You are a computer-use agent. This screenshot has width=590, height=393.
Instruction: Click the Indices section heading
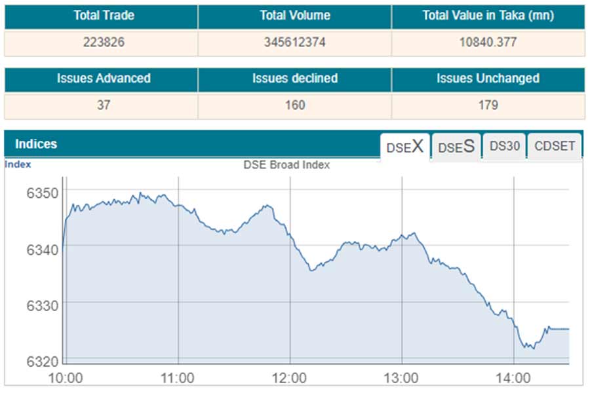click(x=36, y=144)
